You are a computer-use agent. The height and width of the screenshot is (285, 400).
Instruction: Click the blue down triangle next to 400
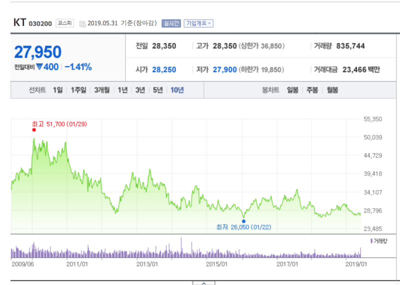tap(39, 67)
